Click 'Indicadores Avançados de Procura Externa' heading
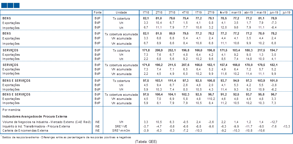 tap(35, 116)
